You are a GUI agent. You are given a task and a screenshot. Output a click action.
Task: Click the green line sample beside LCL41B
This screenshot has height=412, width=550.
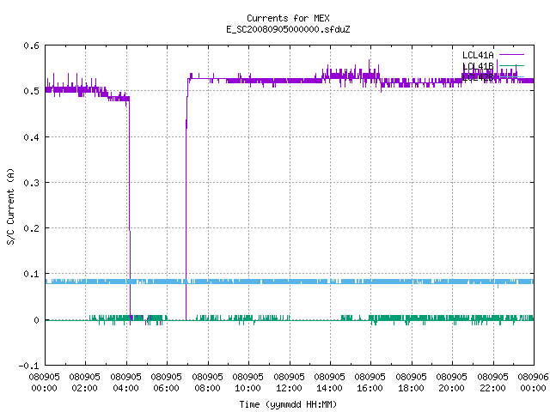pyautogui.click(x=511, y=65)
